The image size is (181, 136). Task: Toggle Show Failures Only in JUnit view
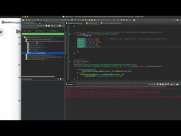[x=44, y=26]
